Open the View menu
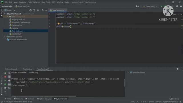The width and height of the screenshot is (183, 103). 15,2
